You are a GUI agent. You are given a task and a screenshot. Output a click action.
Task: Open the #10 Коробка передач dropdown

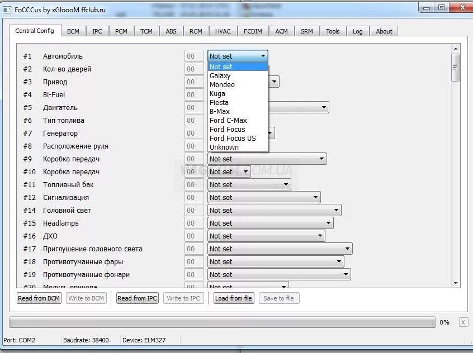229,172
